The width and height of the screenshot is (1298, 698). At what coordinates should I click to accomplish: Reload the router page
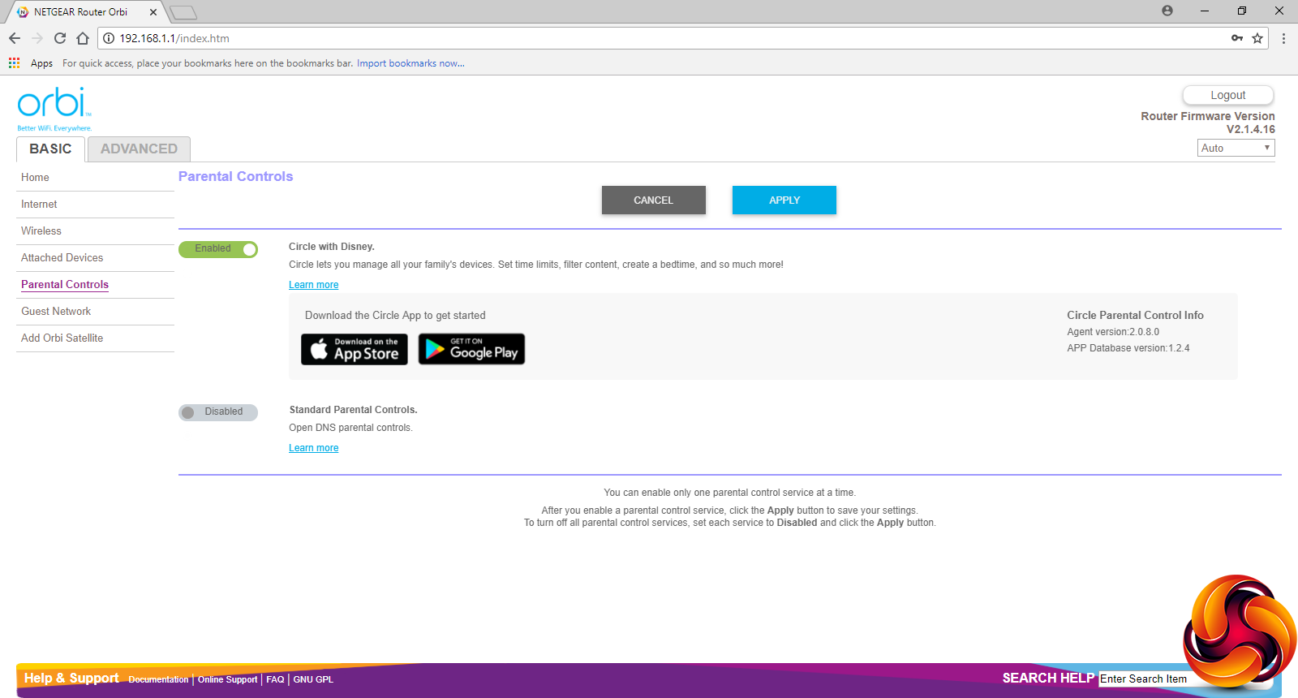click(x=60, y=38)
